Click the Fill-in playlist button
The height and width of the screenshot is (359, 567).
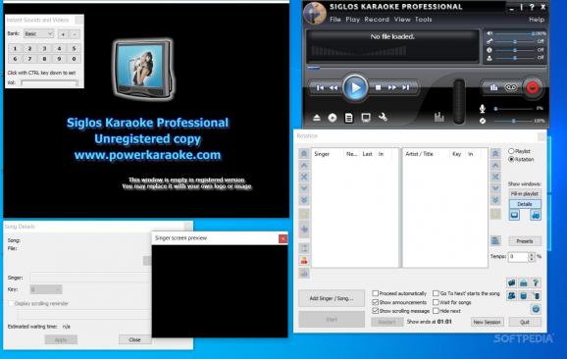tap(525, 194)
